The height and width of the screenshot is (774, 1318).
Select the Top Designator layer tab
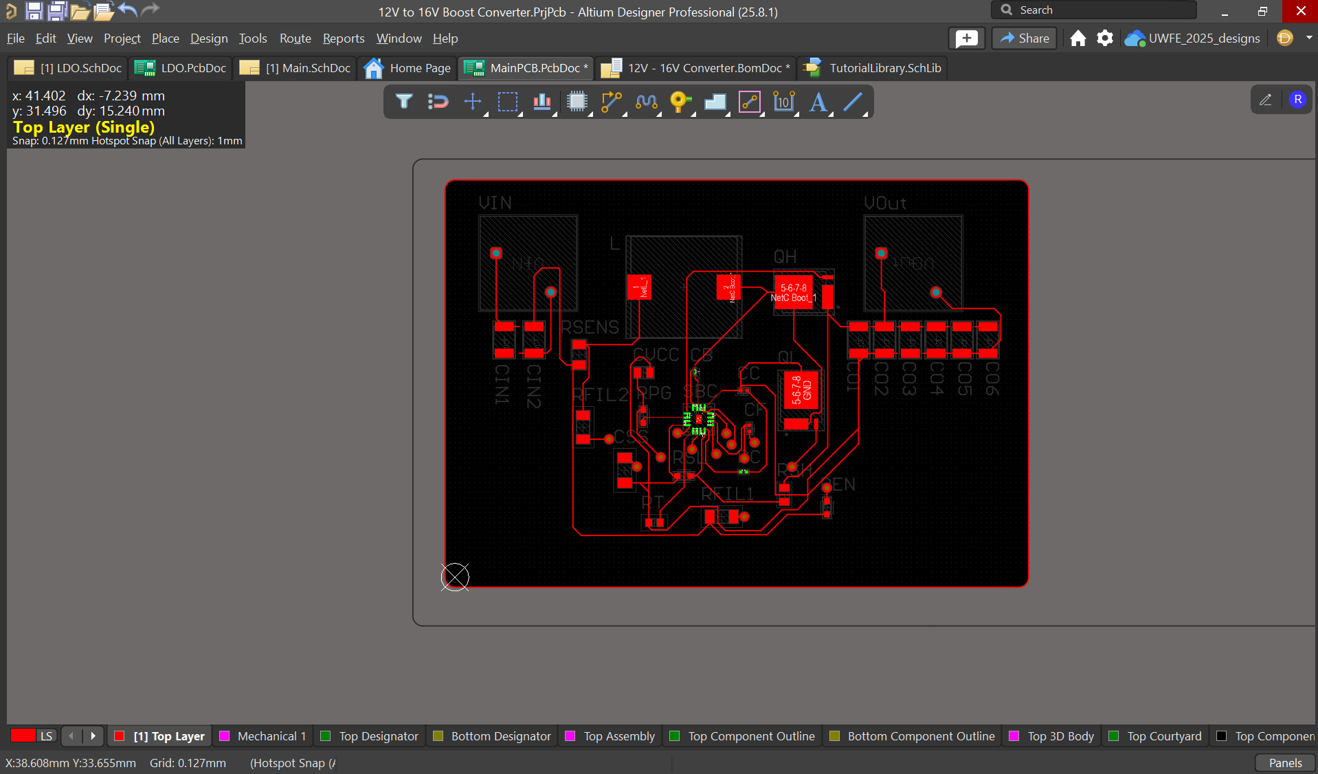tap(370, 736)
